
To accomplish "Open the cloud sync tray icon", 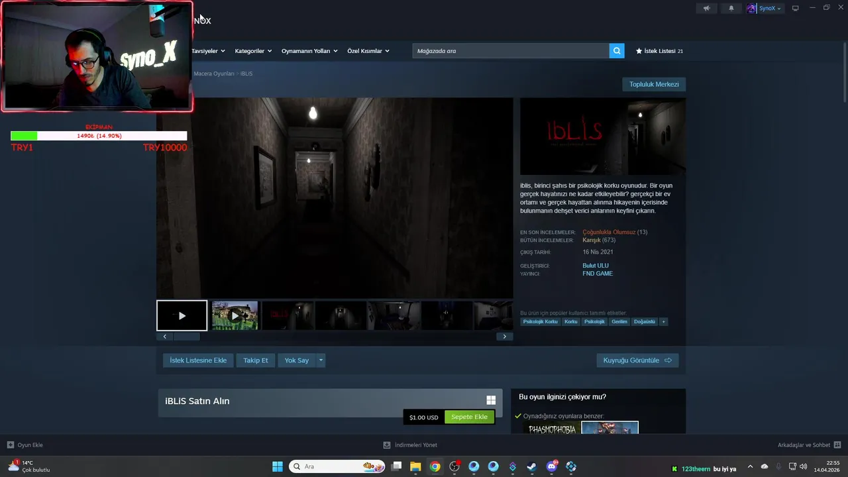I will (x=765, y=467).
